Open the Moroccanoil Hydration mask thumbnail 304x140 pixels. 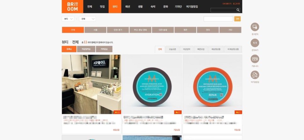coord(152,84)
